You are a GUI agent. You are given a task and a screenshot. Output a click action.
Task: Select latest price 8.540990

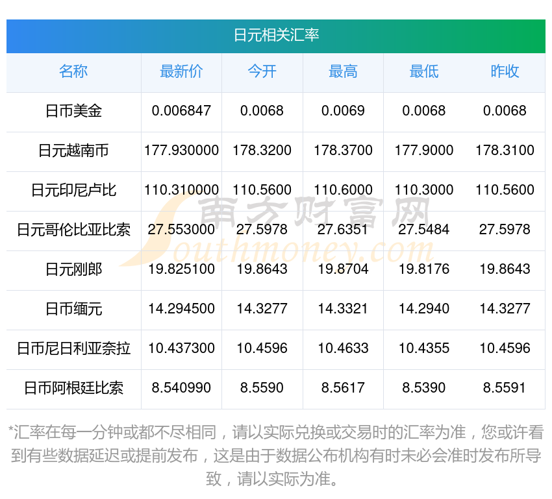(x=181, y=388)
